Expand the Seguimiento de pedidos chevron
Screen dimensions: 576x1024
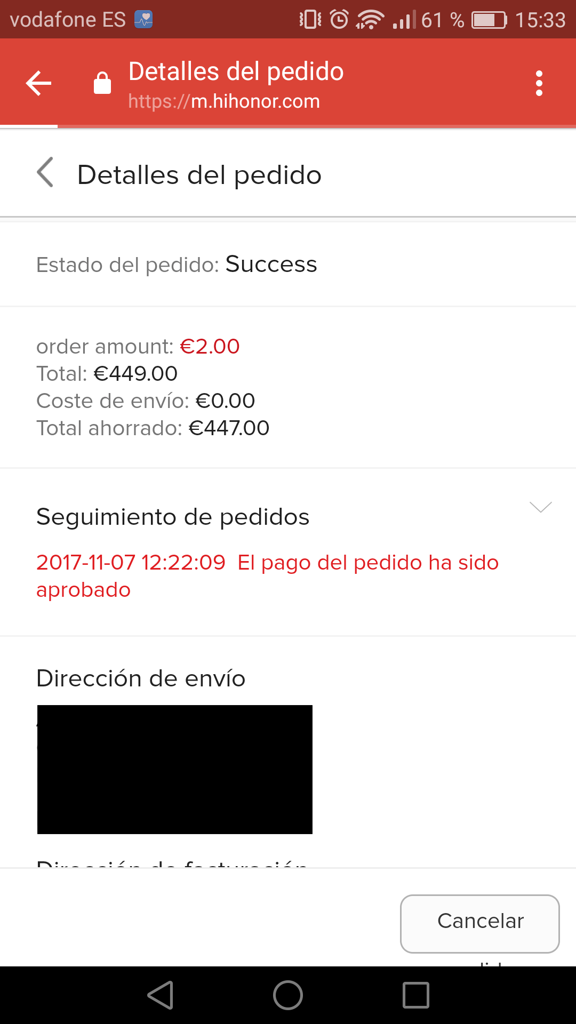pyautogui.click(x=540, y=507)
